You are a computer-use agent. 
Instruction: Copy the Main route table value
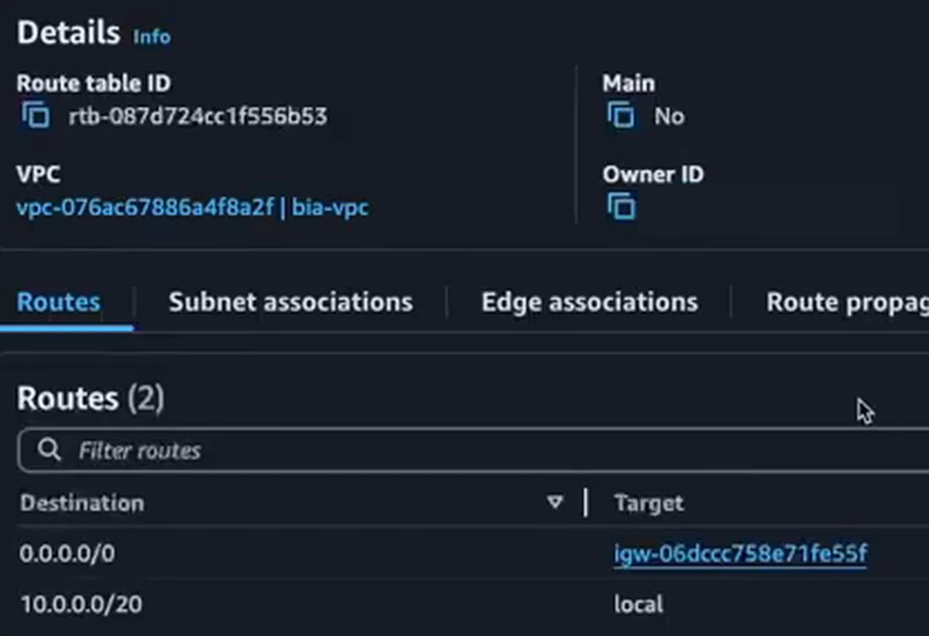click(621, 116)
